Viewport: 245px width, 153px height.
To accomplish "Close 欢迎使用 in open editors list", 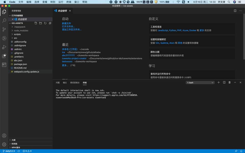I will (13, 19).
